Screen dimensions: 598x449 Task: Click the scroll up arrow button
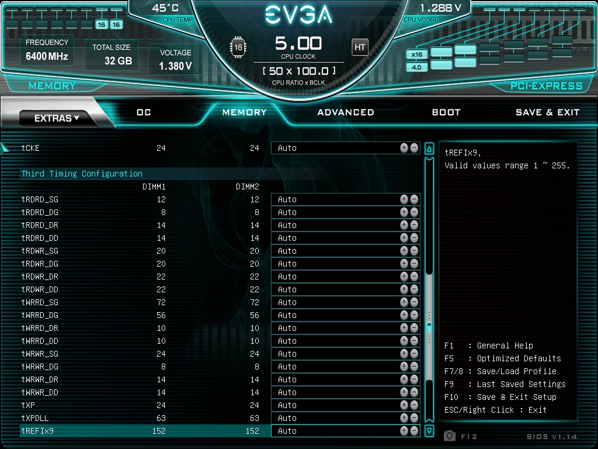click(429, 148)
